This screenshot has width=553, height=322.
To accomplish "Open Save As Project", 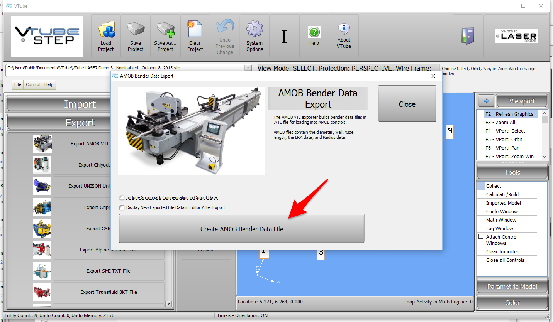I will 165,36.
